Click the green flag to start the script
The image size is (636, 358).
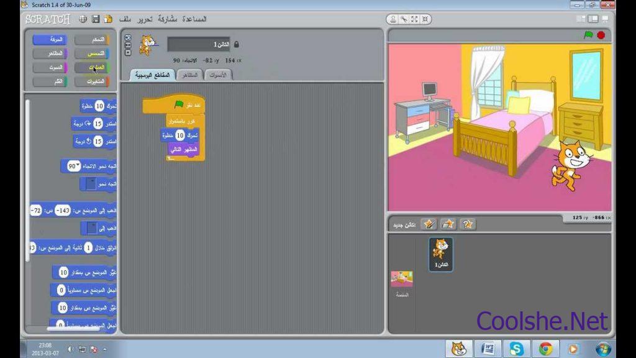(x=588, y=35)
